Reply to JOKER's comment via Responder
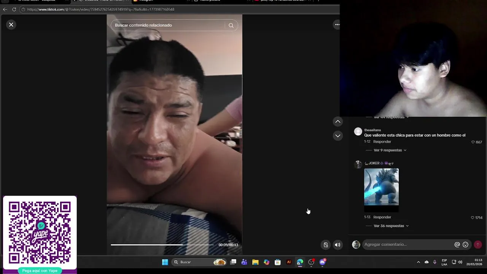Screen dimensions: 487x274 (x=382, y=217)
